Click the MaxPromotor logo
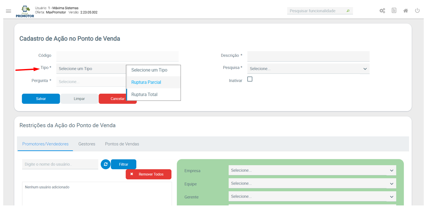This screenshot has width=424, height=208. tap(25, 12)
